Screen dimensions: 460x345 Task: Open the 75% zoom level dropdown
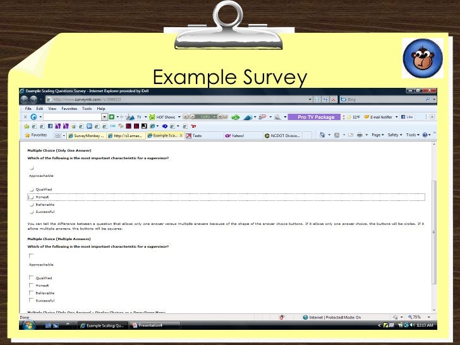tap(428, 317)
